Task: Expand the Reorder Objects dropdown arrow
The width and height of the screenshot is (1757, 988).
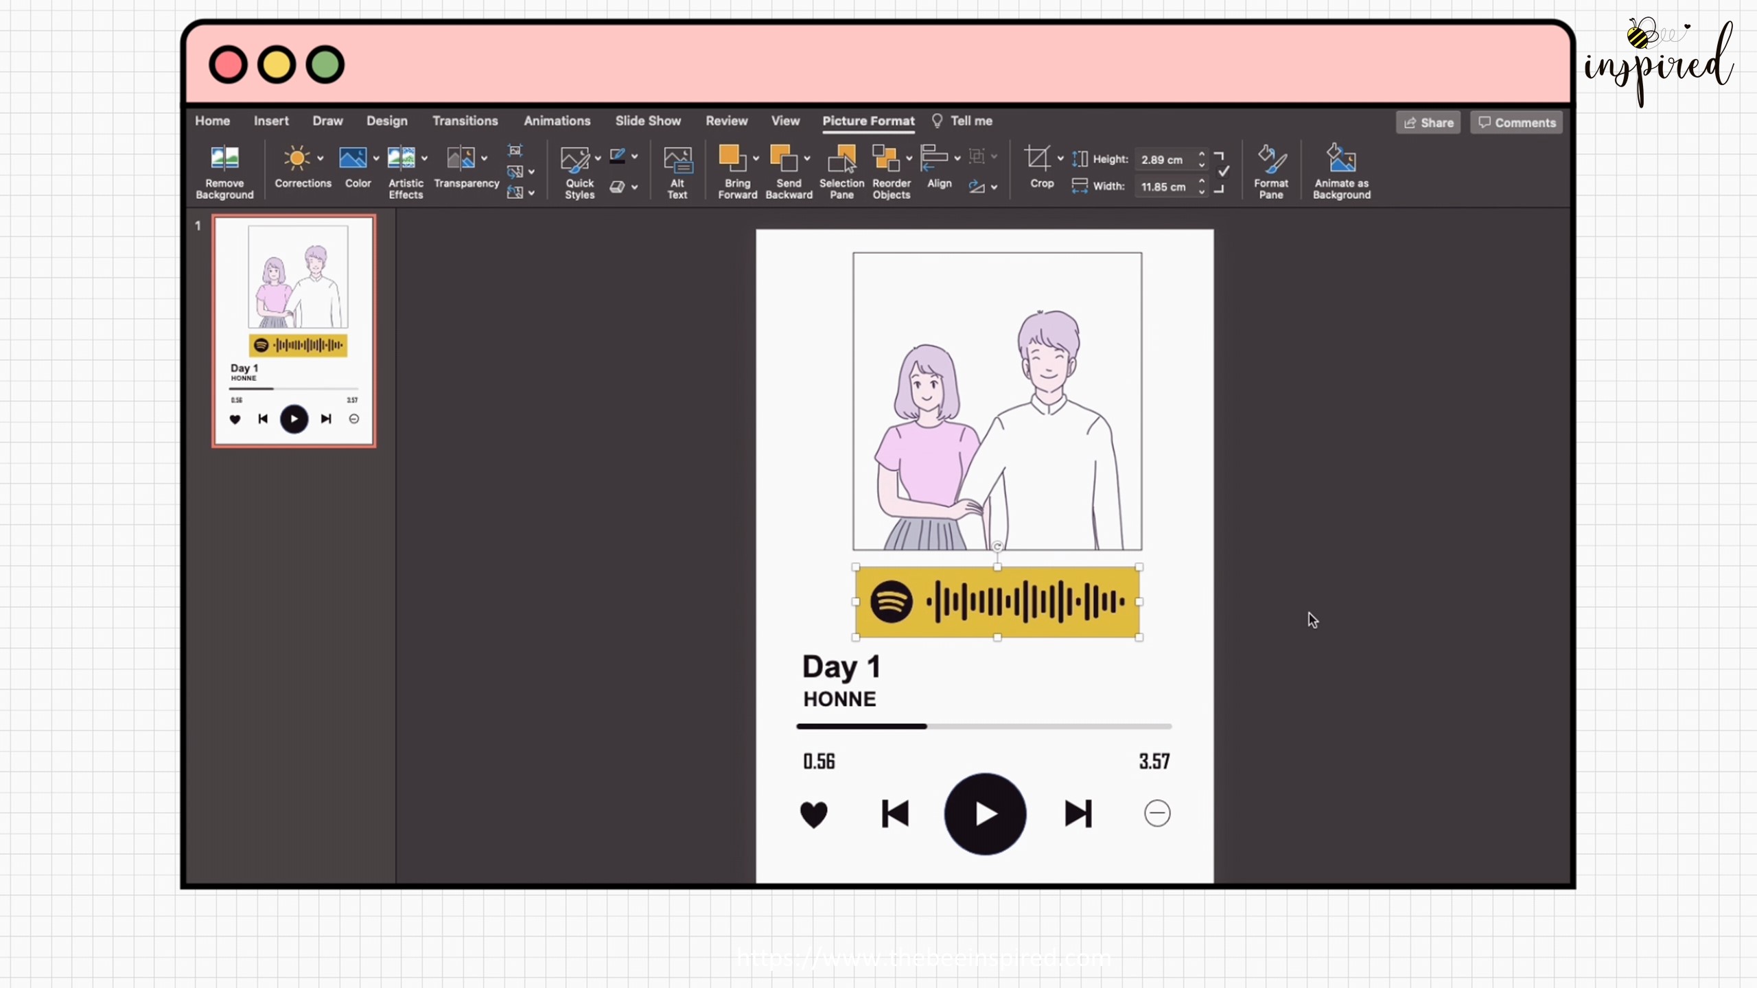Action: 909,158
